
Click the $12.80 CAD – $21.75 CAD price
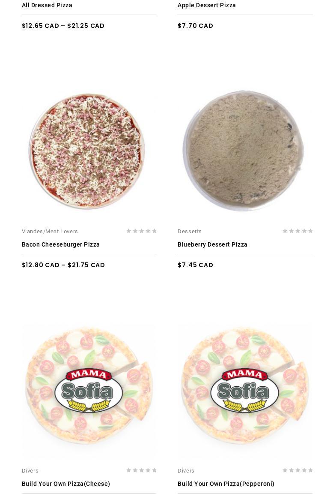click(x=63, y=265)
